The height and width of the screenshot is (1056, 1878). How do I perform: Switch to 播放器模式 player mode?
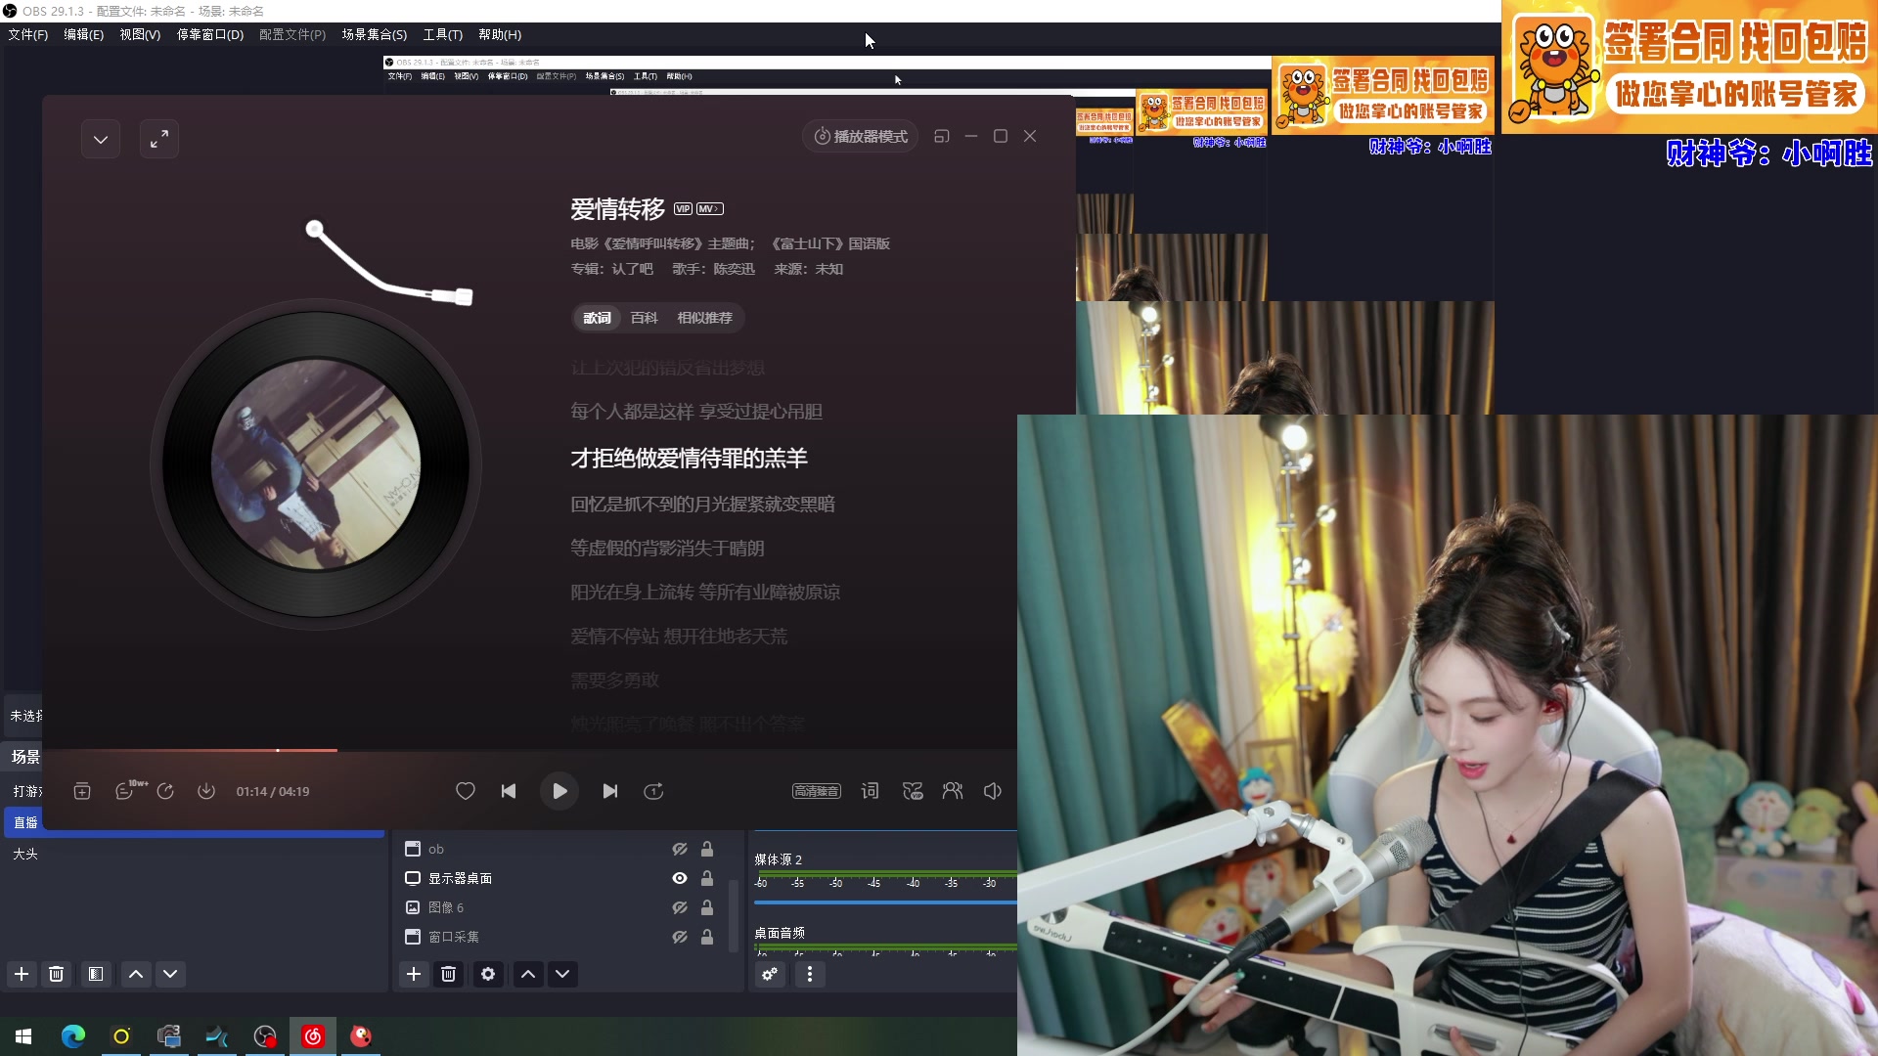[861, 137]
